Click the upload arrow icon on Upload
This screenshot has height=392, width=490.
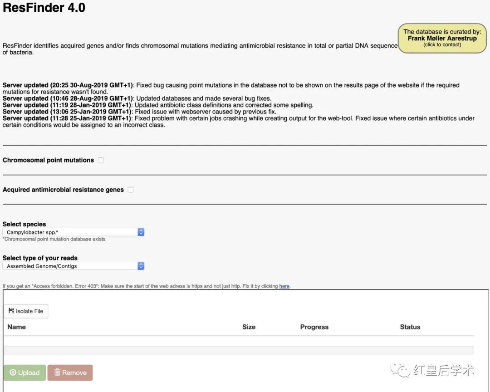point(13,372)
